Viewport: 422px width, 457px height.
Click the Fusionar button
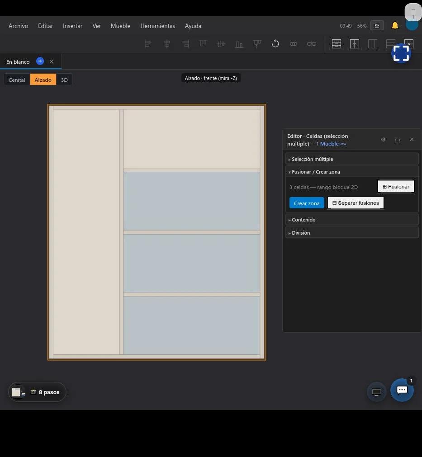[396, 187]
